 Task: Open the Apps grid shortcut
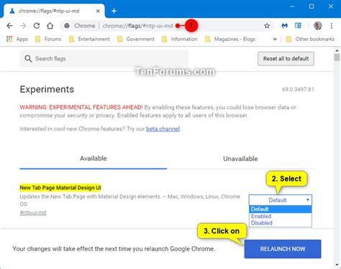17,39
